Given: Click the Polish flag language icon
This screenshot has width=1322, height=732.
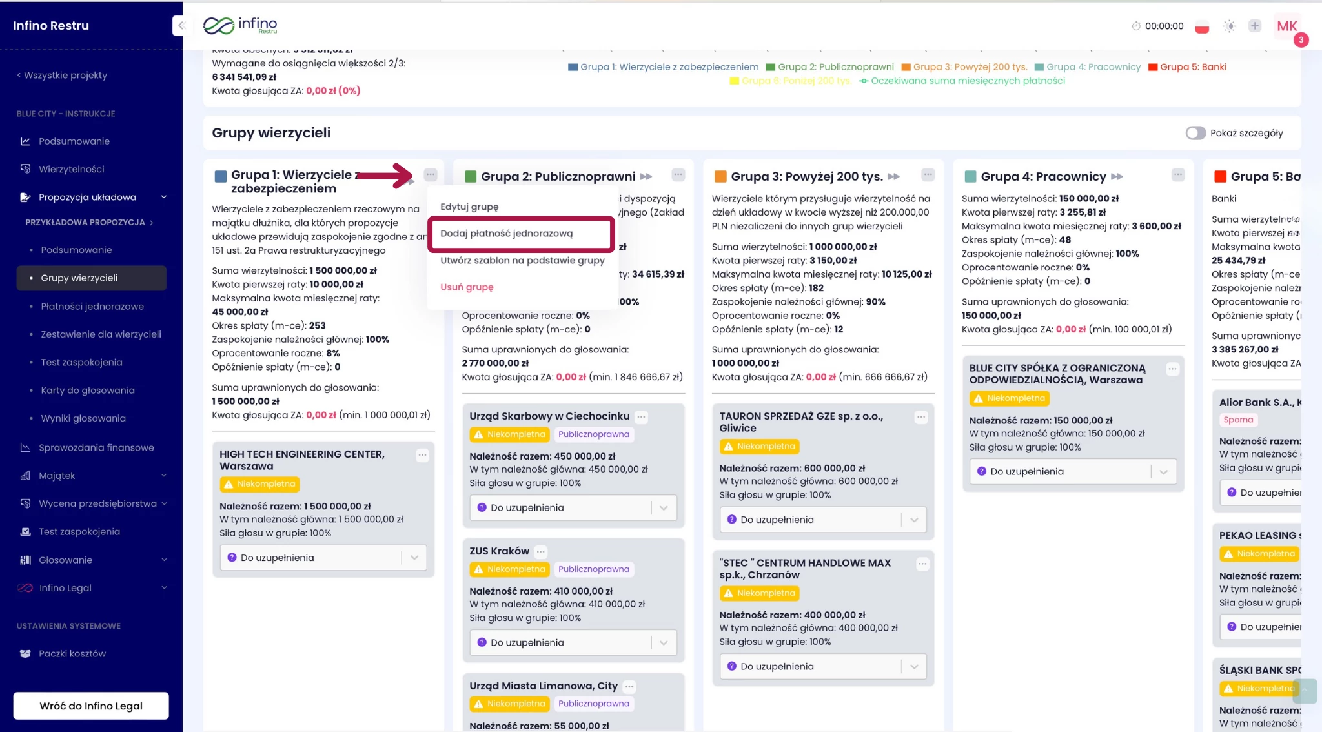Looking at the screenshot, I should [1201, 26].
